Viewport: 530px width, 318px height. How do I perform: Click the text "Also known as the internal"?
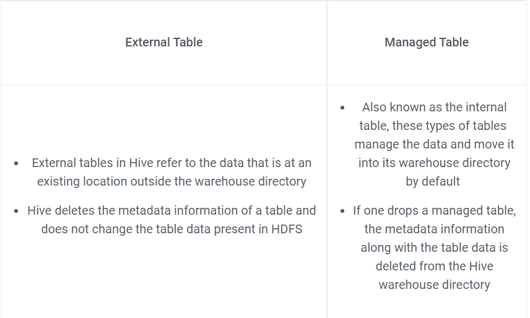point(434,108)
